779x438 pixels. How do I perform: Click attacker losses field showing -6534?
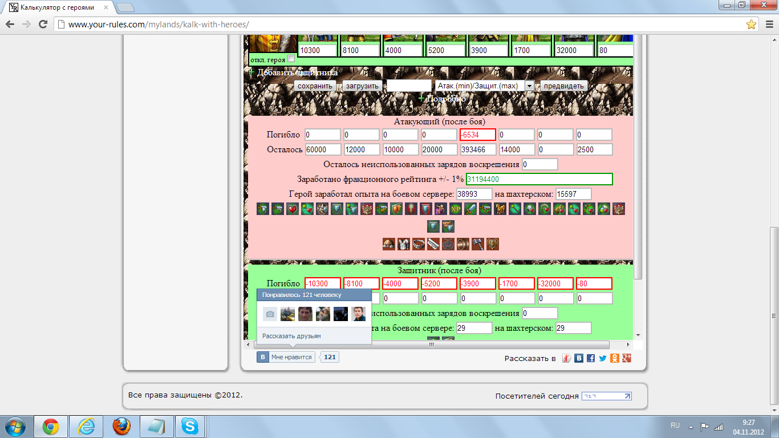tap(478, 135)
